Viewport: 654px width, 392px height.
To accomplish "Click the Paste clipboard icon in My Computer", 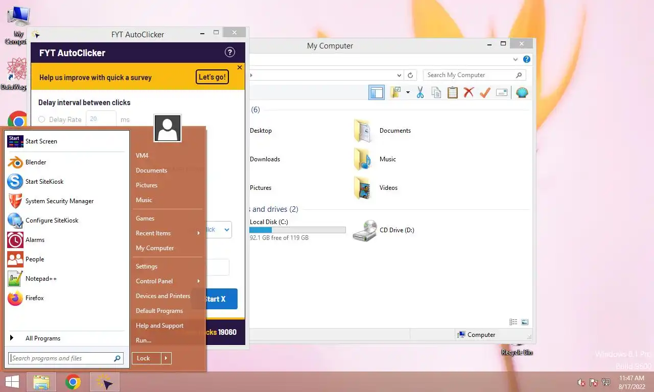I will point(452,92).
